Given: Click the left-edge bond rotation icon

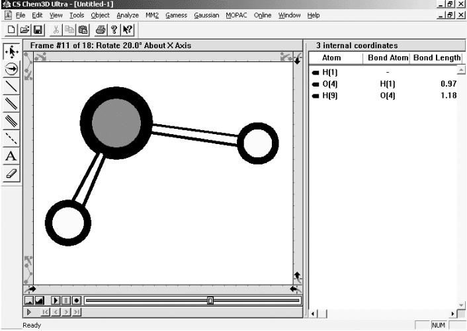Looking at the screenshot, I should pos(28,67).
